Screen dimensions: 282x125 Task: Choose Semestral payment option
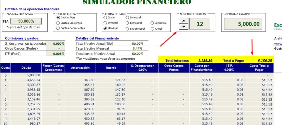pos(152,23)
